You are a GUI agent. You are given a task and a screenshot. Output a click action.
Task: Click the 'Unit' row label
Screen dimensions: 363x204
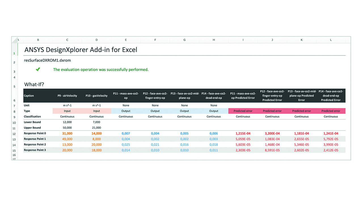(27, 105)
